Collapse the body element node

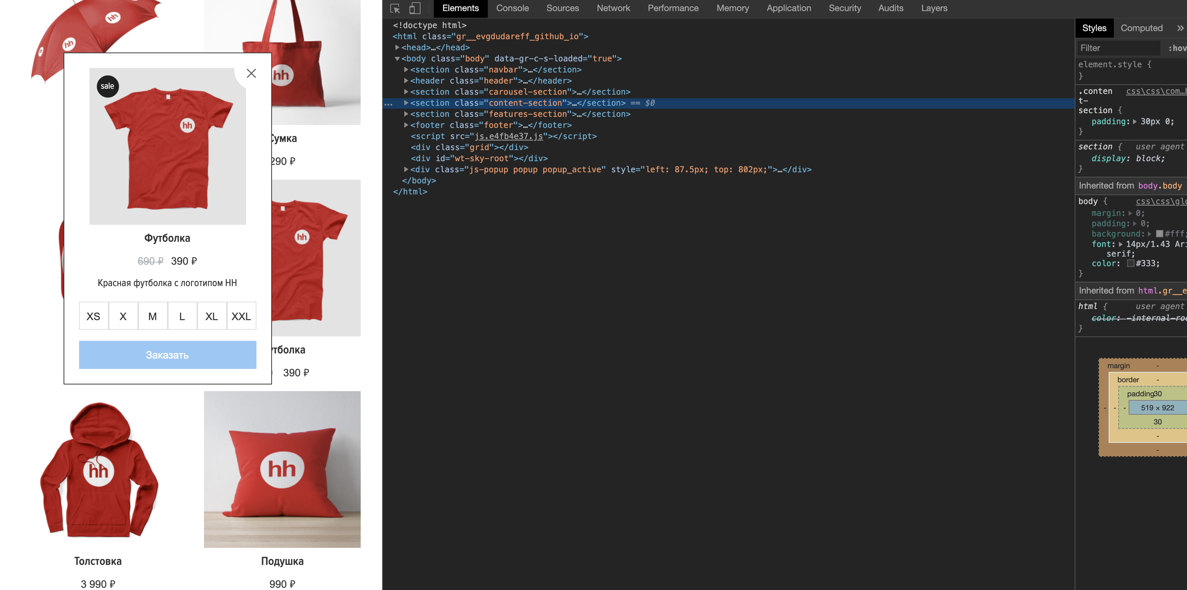[397, 58]
